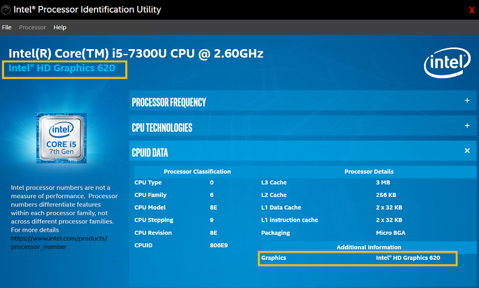Close the window with the red X
479x288 pixels.
(x=471, y=10)
